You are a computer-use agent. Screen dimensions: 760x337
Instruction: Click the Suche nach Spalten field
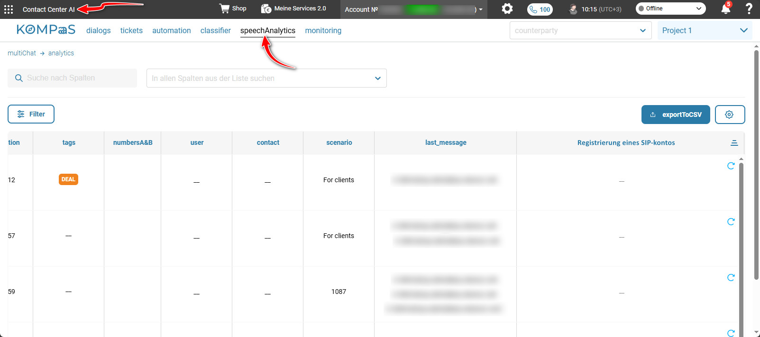click(x=72, y=78)
